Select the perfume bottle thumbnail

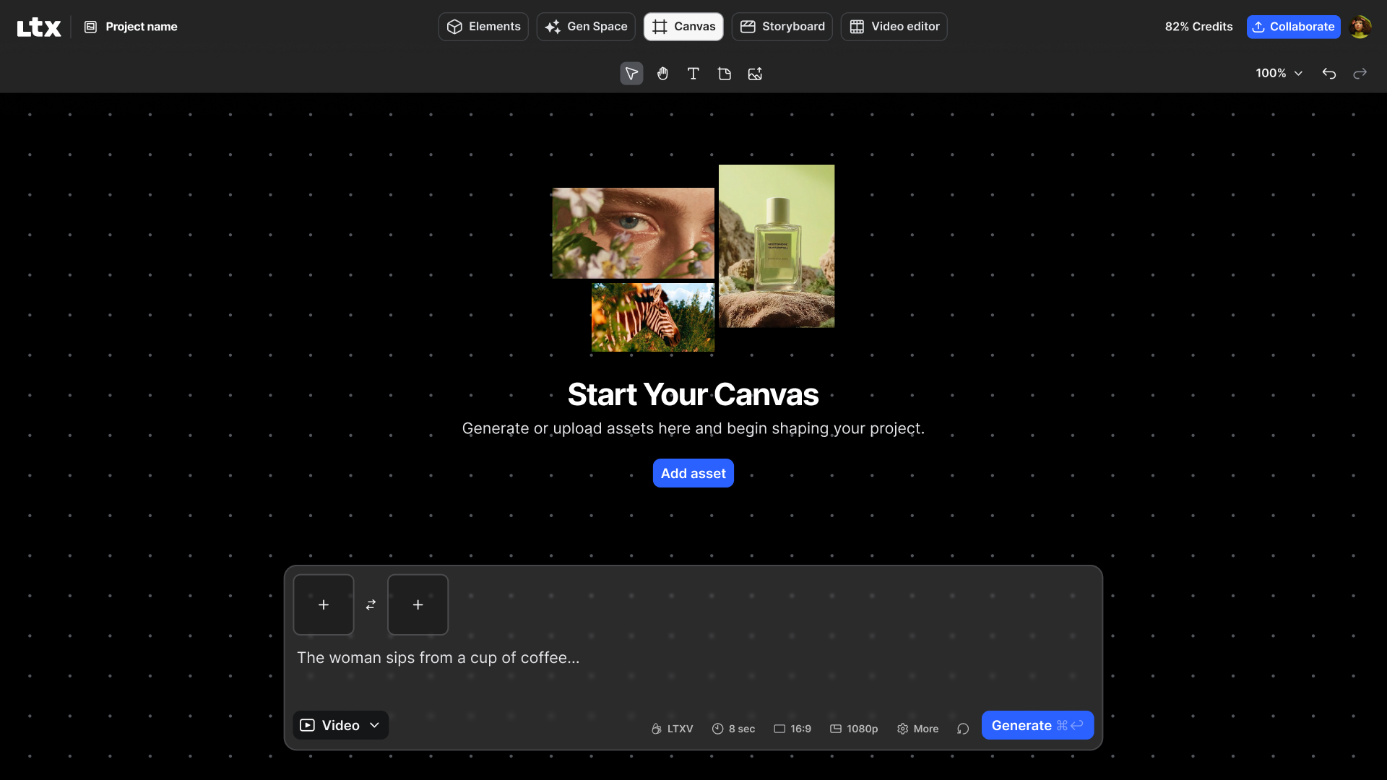777,246
